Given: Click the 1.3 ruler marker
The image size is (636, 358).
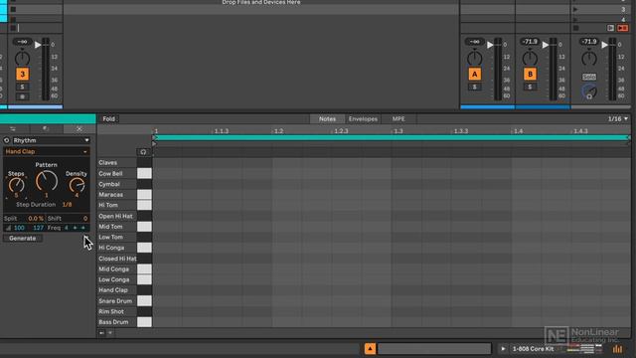Looking at the screenshot, I should (398, 131).
